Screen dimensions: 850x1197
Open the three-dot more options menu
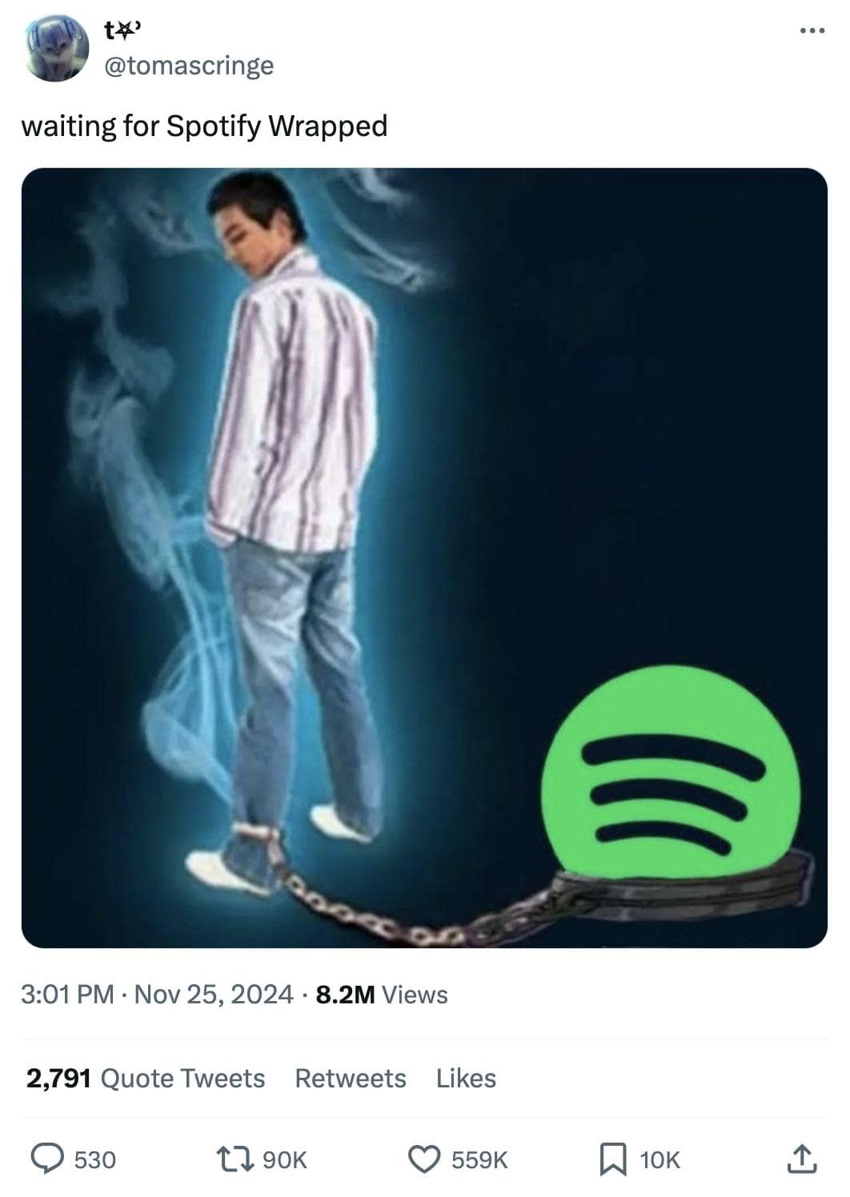[x=811, y=31]
